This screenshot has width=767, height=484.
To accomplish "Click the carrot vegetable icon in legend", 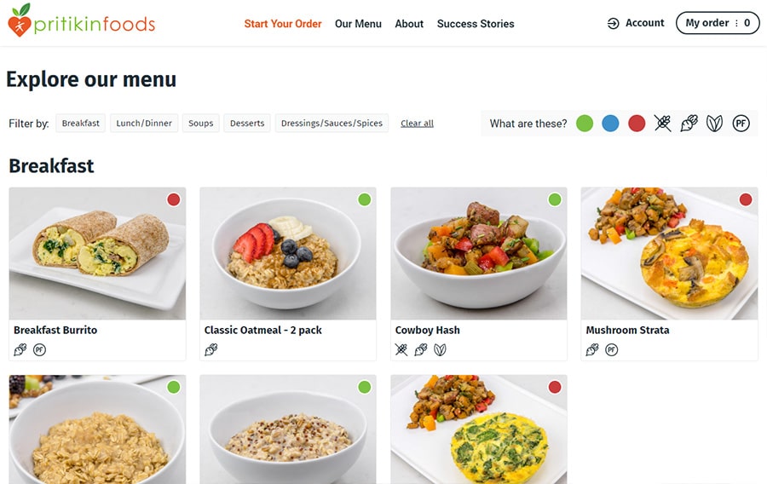I will (689, 124).
